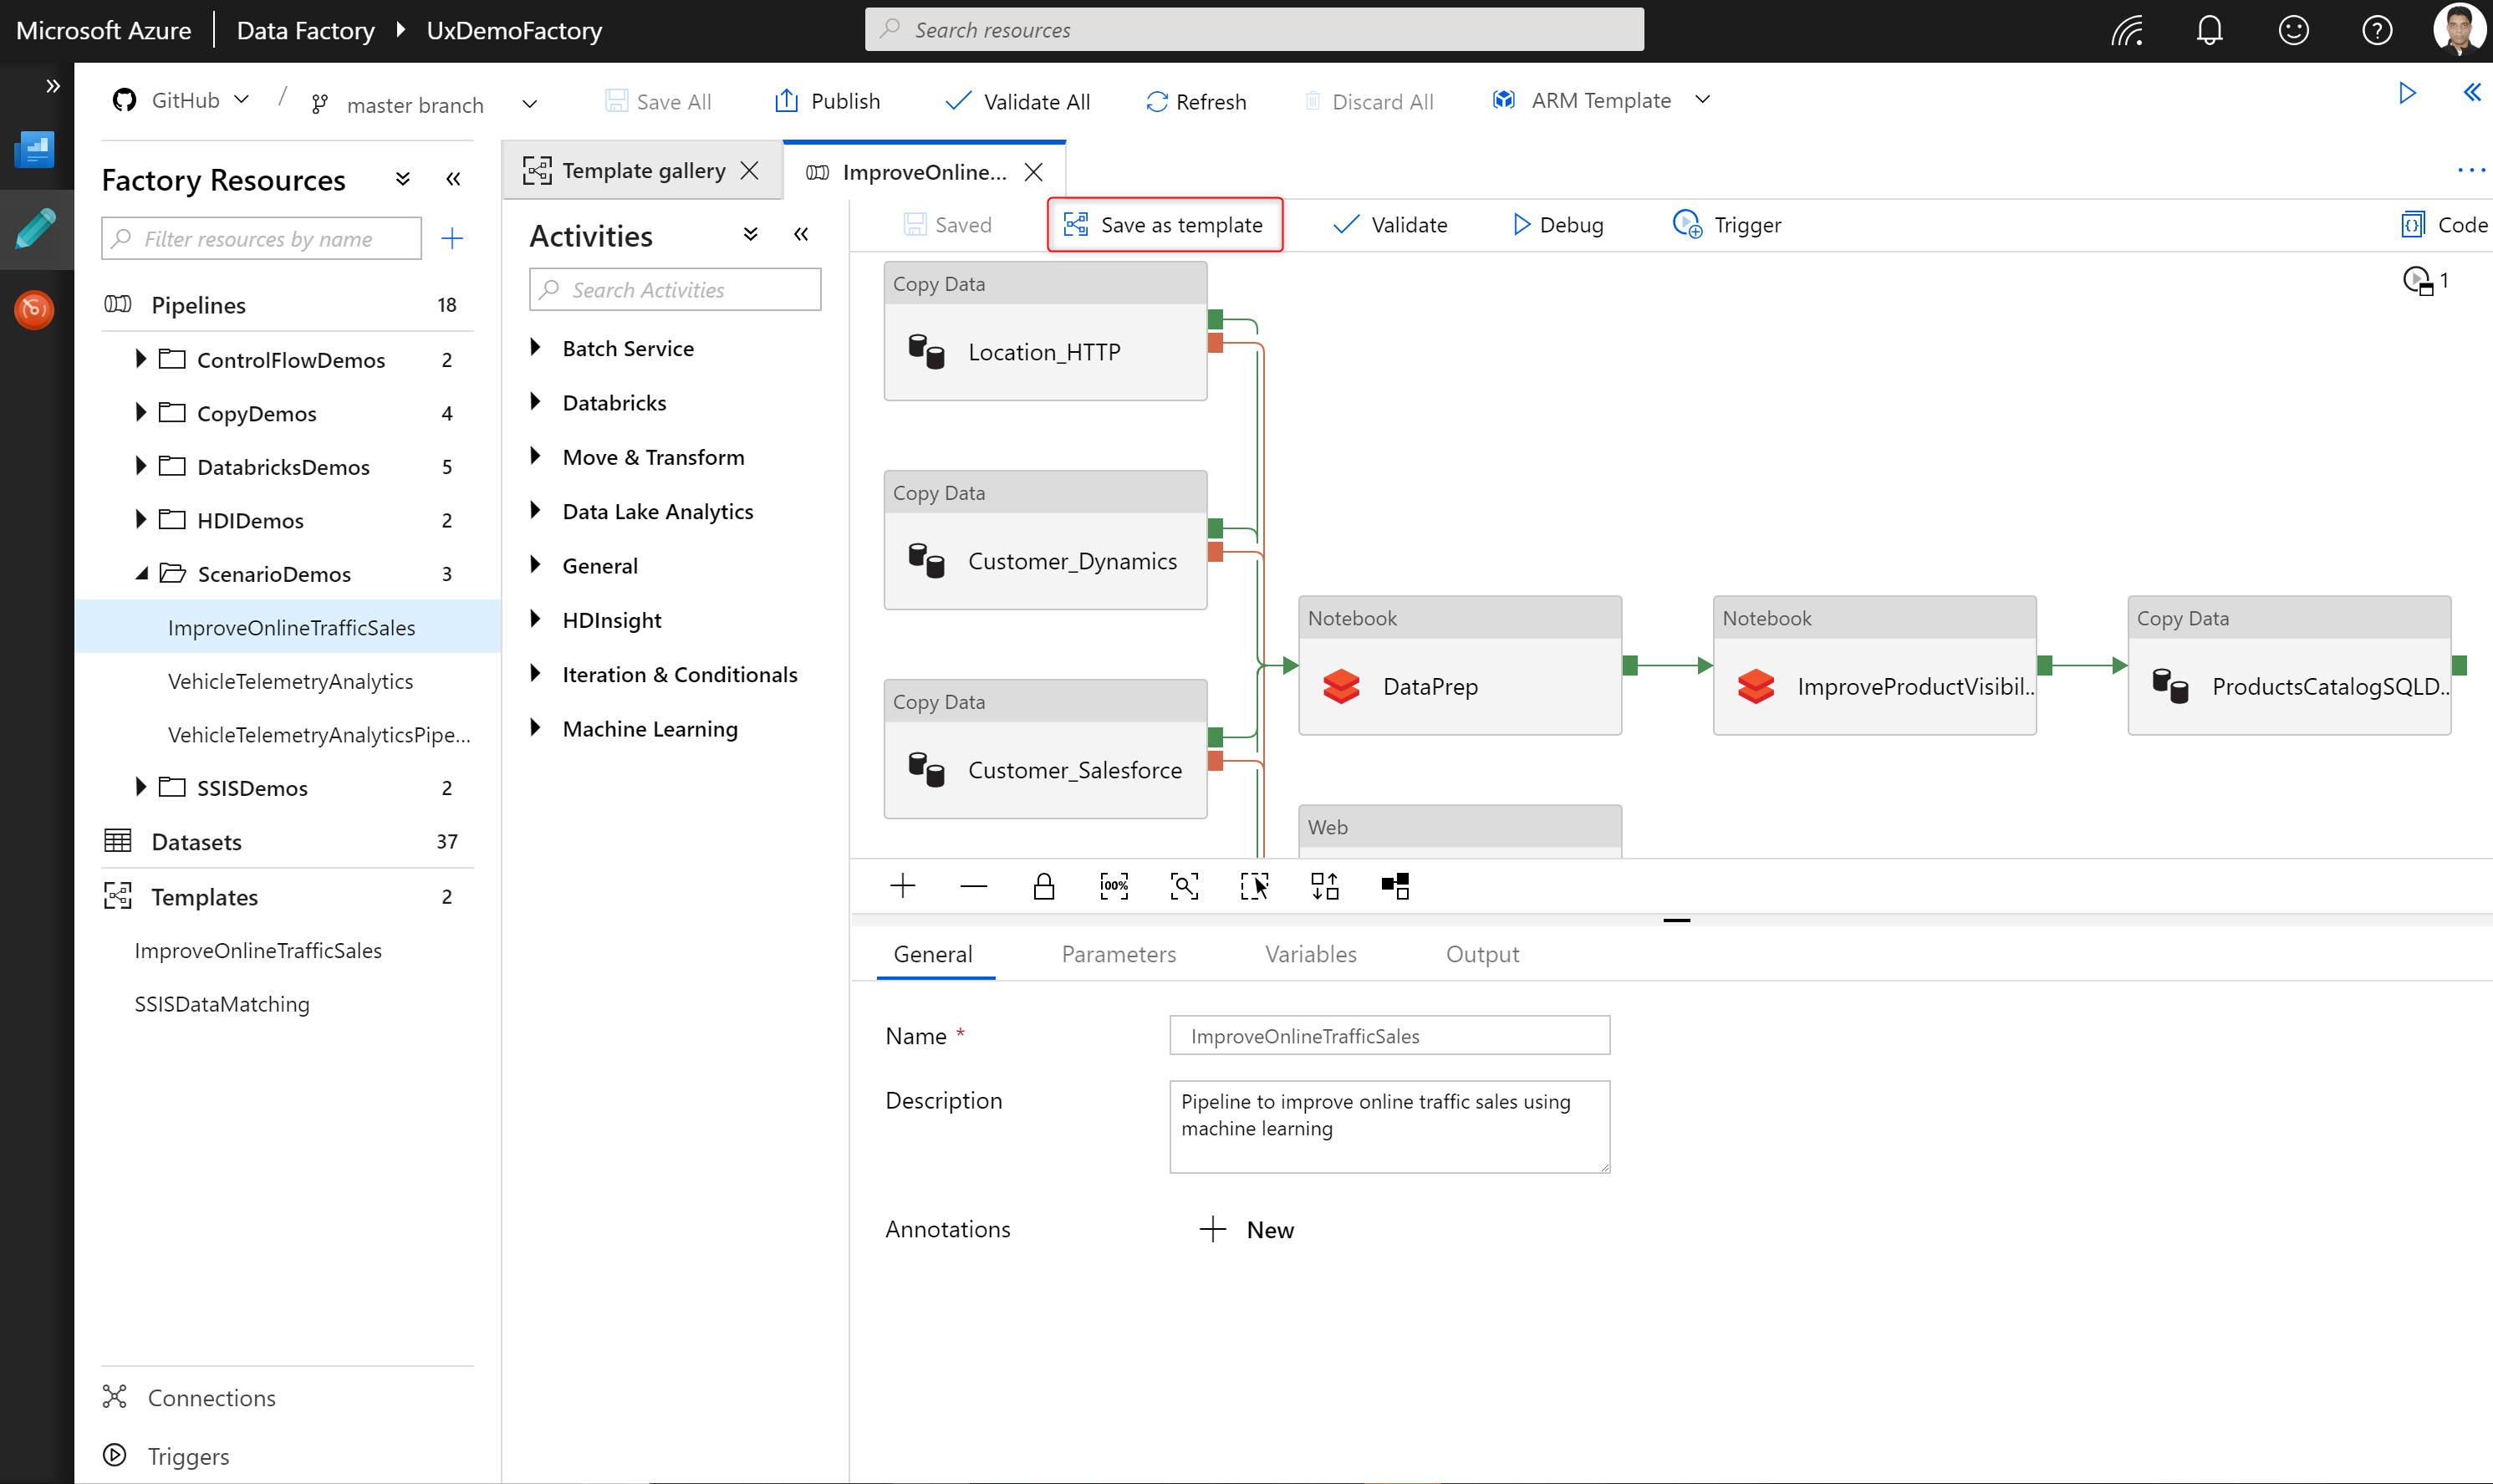Select the Author pencil icon in left rail

[36, 229]
